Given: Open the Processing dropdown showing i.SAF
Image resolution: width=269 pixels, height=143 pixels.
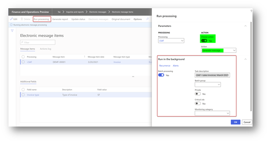Looking at the screenshot, I should click(171, 41).
